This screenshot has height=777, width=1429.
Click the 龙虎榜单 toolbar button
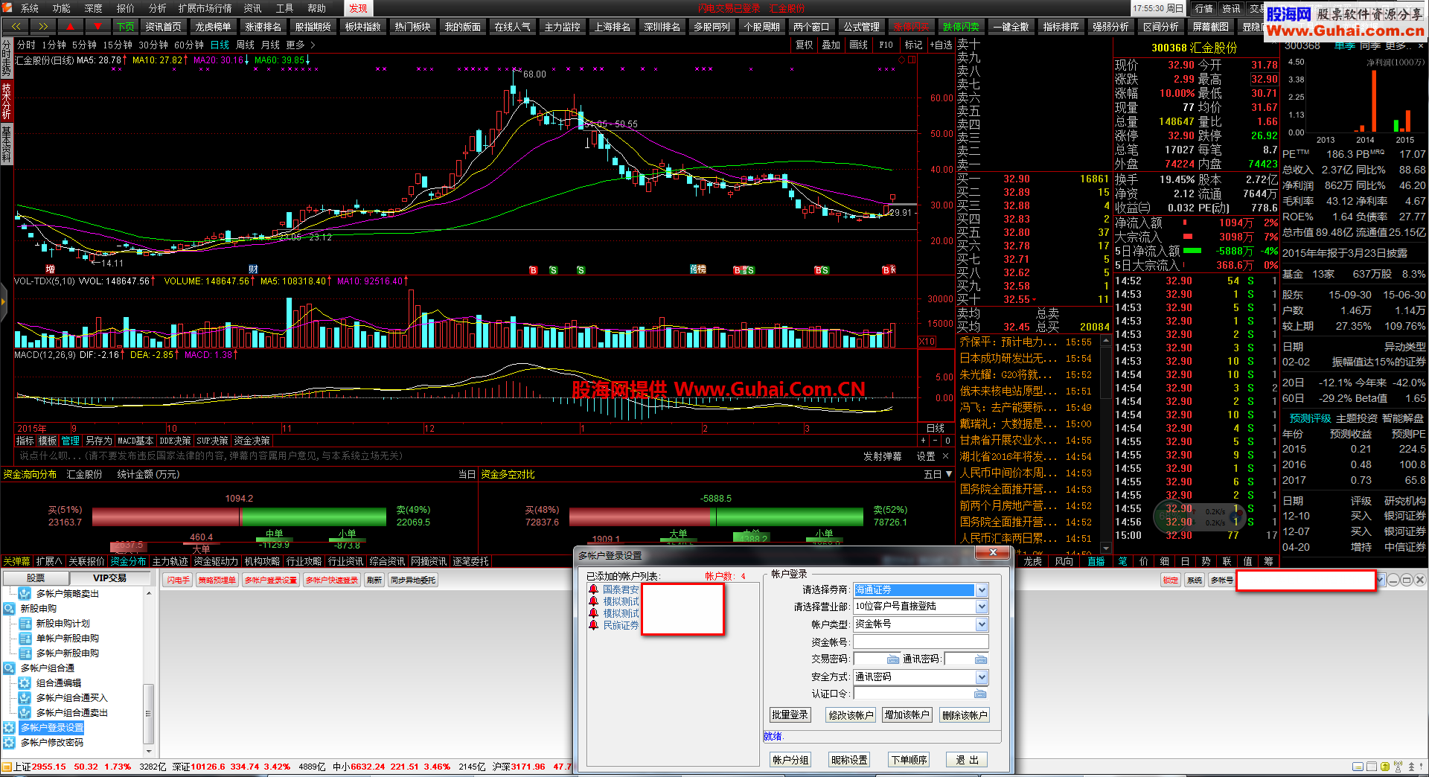tap(213, 26)
